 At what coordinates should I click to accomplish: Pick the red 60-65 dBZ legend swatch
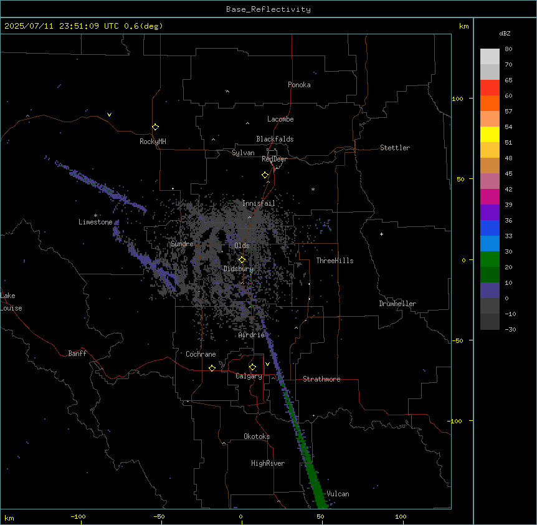[490, 88]
